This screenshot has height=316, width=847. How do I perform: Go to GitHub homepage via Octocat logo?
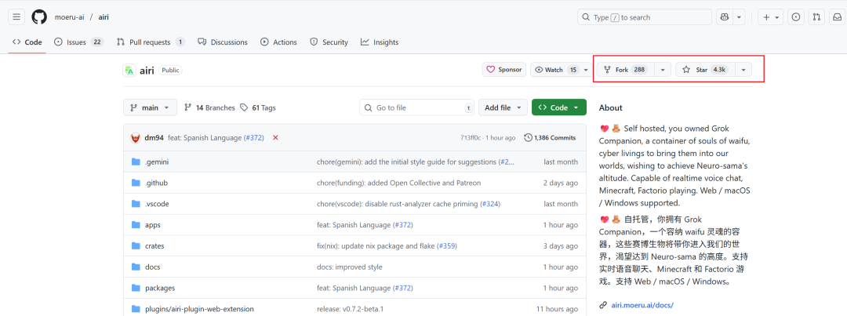point(39,17)
